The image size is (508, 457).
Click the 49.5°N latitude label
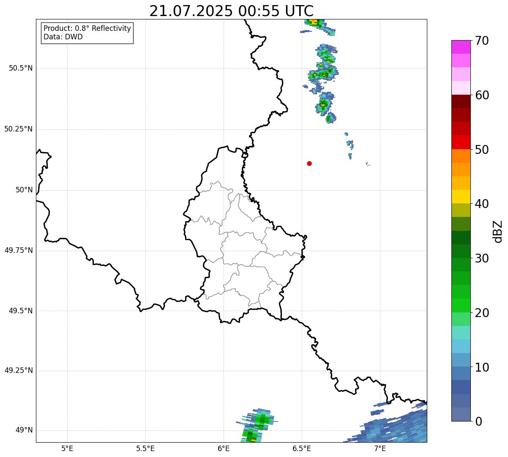pyautogui.click(x=21, y=311)
